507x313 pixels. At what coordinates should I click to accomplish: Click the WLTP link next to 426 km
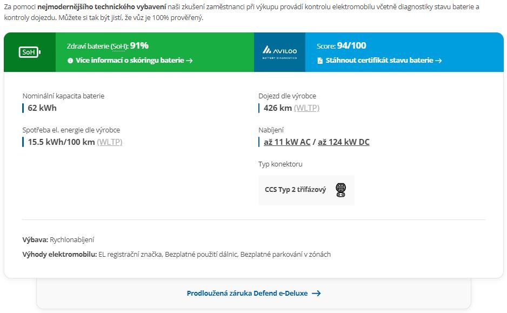coord(306,108)
